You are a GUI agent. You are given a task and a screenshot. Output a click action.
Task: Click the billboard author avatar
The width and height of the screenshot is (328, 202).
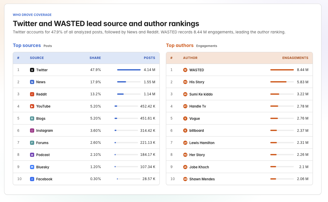pos(185,130)
